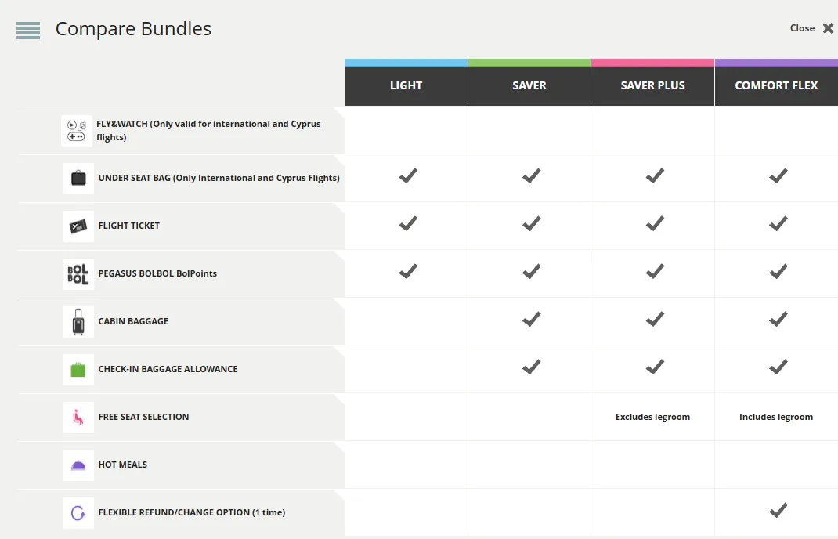The width and height of the screenshot is (838, 539).
Task: Click the black under seat bag icon
Action: [x=78, y=178]
